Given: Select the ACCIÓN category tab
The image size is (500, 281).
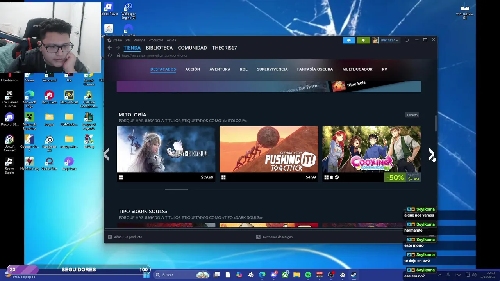Looking at the screenshot, I should (193, 69).
